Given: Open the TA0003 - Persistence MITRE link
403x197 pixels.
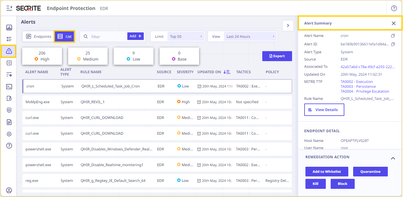Looking at the screenshot, I should 358,87.
